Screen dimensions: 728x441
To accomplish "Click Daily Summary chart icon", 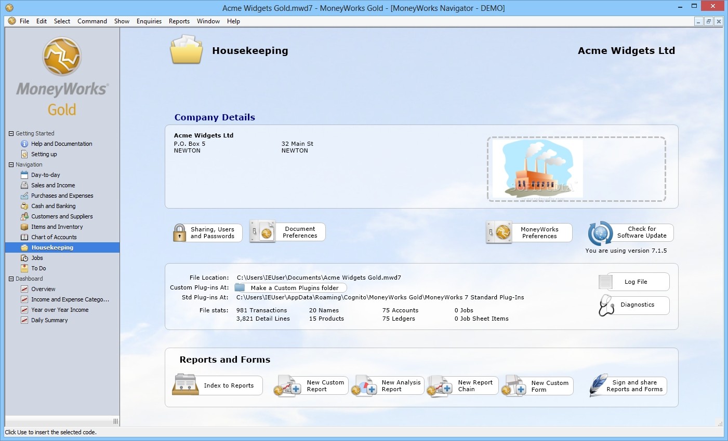I will click(x=24, y=320).
